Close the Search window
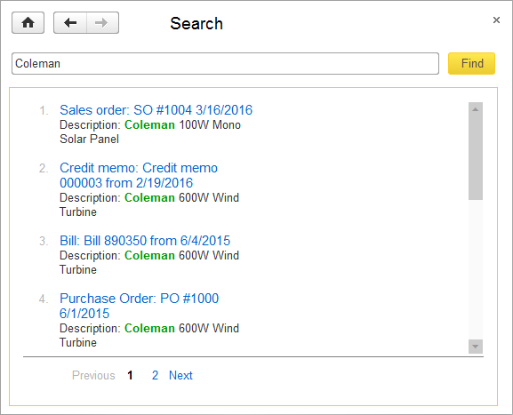The width and height of the screenshot is (513, 415). coord(496,20)
